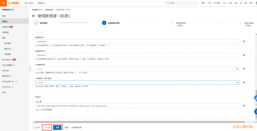The height and width of the screenshot is (131, 257).
Task: Click step 3 配置资源栈 circle
Action: click(x=172, y=23)
